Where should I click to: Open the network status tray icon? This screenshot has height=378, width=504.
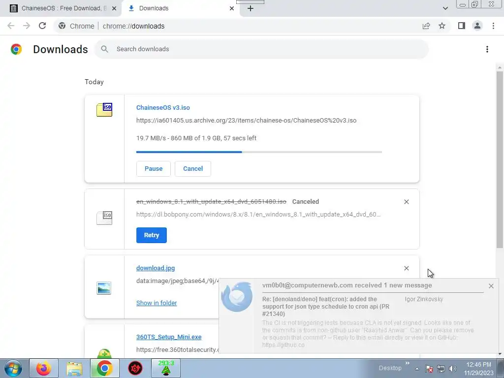click(441, 369)
